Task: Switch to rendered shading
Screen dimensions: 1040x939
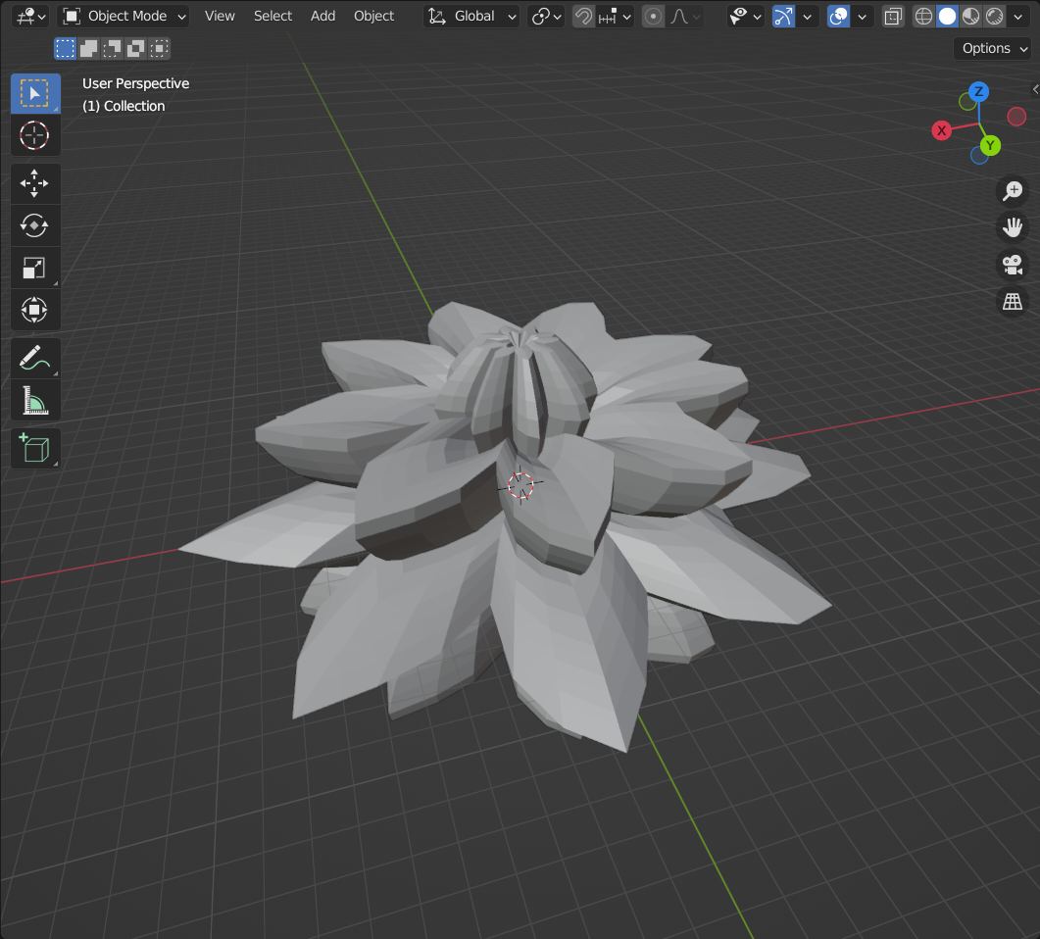Action: point(995,16)
